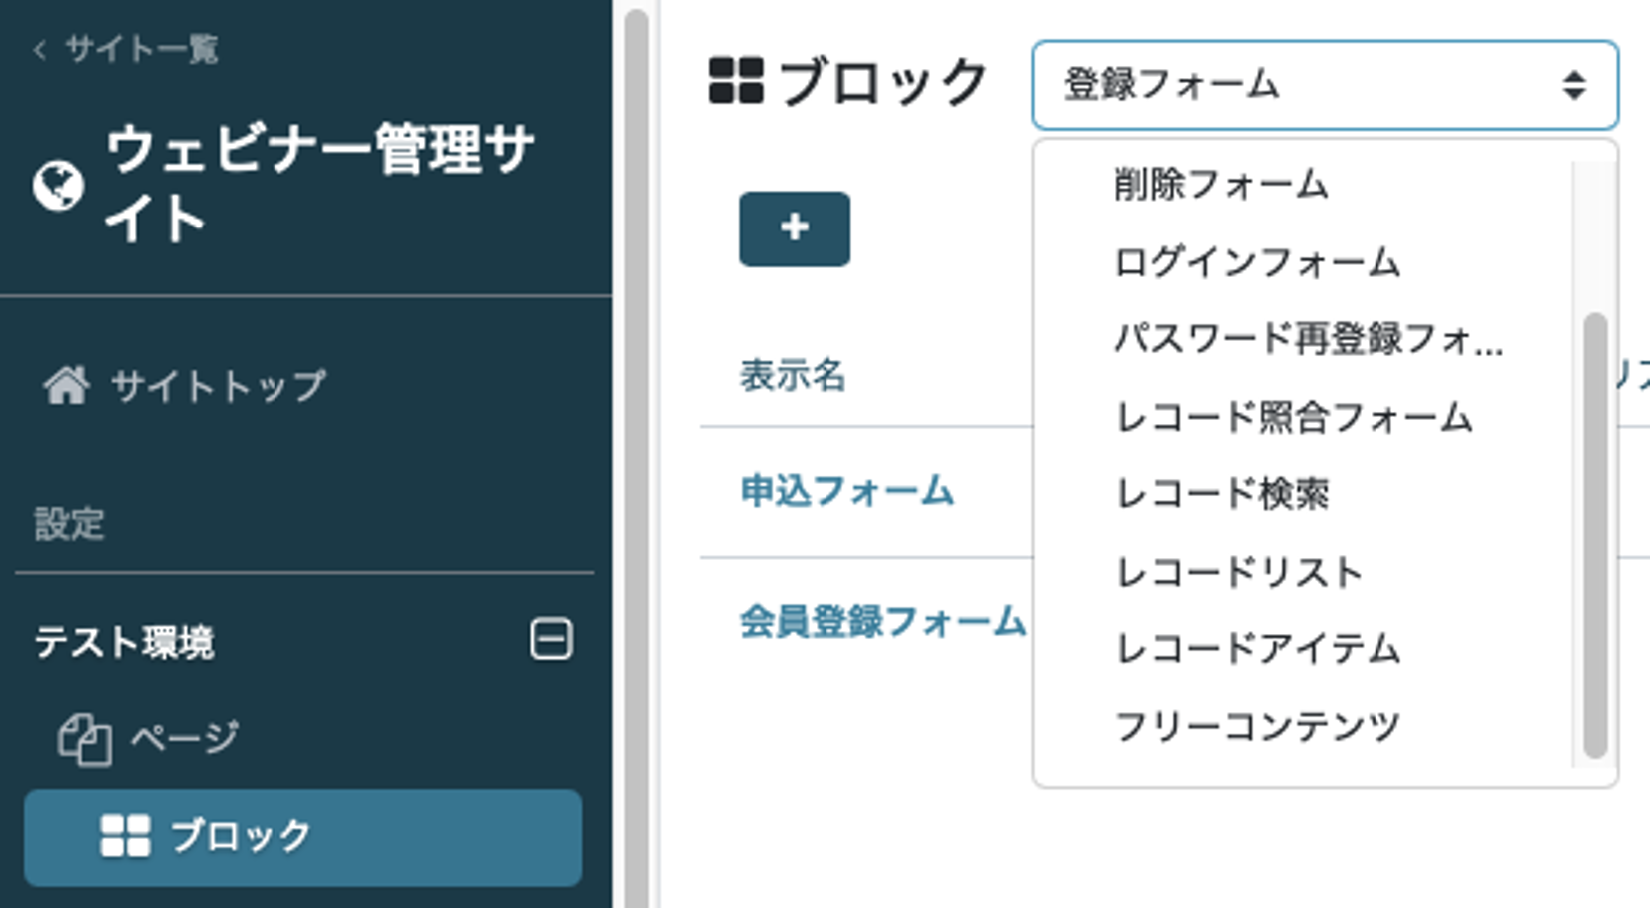Click the pages icon next to ページ
Image resolution: width=1651 pixels, height=908 pixels.
[84, 739]
